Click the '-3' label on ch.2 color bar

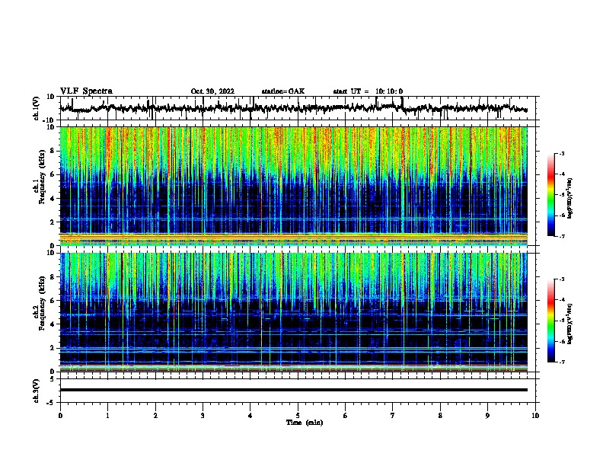pyautogui.click(x=562, y=279)
